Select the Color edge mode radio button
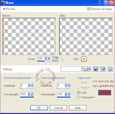115x114 pixels. pos(78,93)
